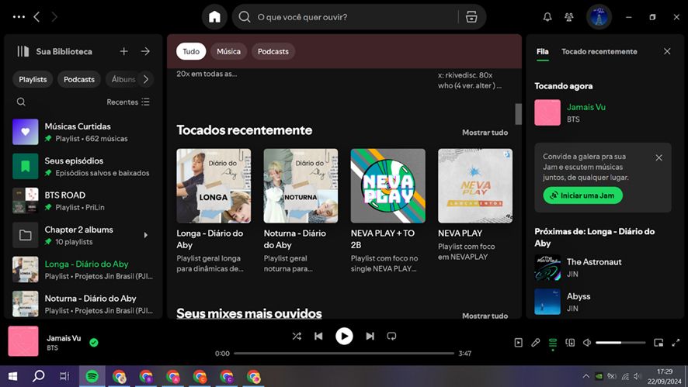This screenshot has width=688, height=387.
Task: Open Connect to a device icon
Action: (570, 342)
